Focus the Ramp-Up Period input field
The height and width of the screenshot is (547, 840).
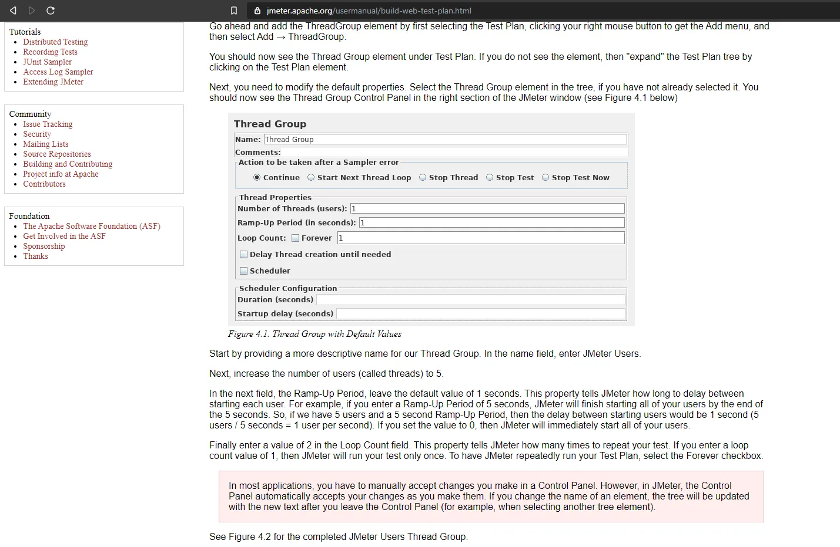pos(491,222)
